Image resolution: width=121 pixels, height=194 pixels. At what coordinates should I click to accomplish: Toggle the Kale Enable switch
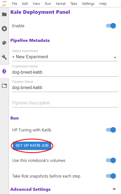click(111, 26)
